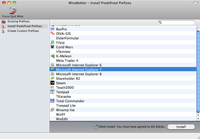Click the Internet Explorer 6 icon
Viewport: 200px width, 139px height.
[x=53, y=65]
